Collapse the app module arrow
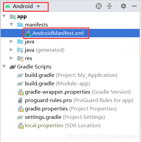The width and height of the screenshot is (141, 142). point(4,16)
